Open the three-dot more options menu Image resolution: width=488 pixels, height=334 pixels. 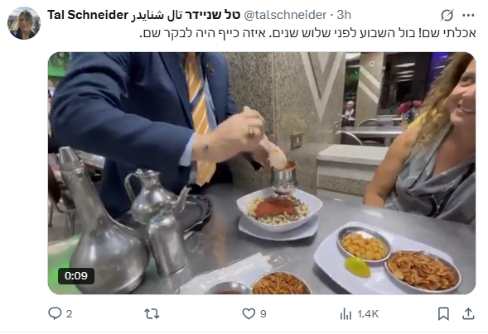[x=468, y=15]
